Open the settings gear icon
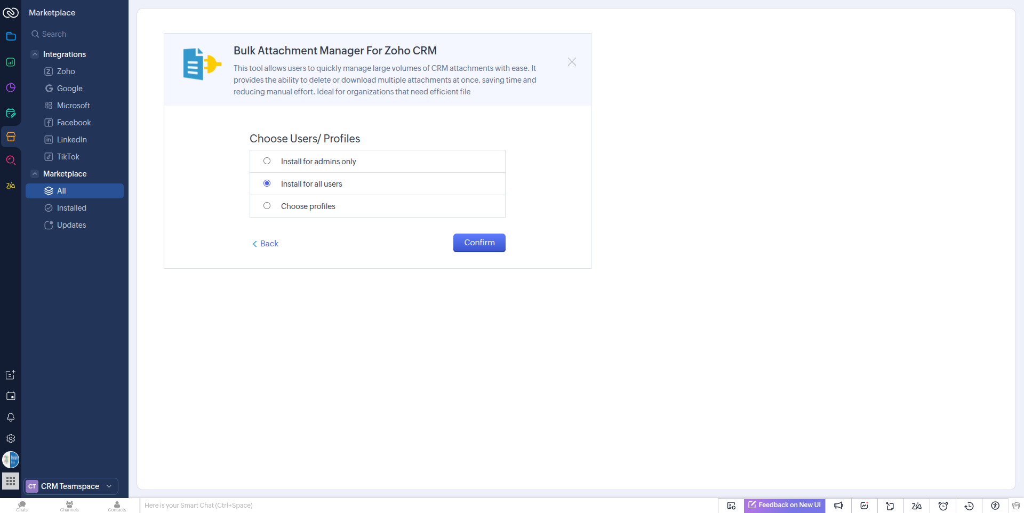This screenshot has width=1024, height=513. coord(11,438)
